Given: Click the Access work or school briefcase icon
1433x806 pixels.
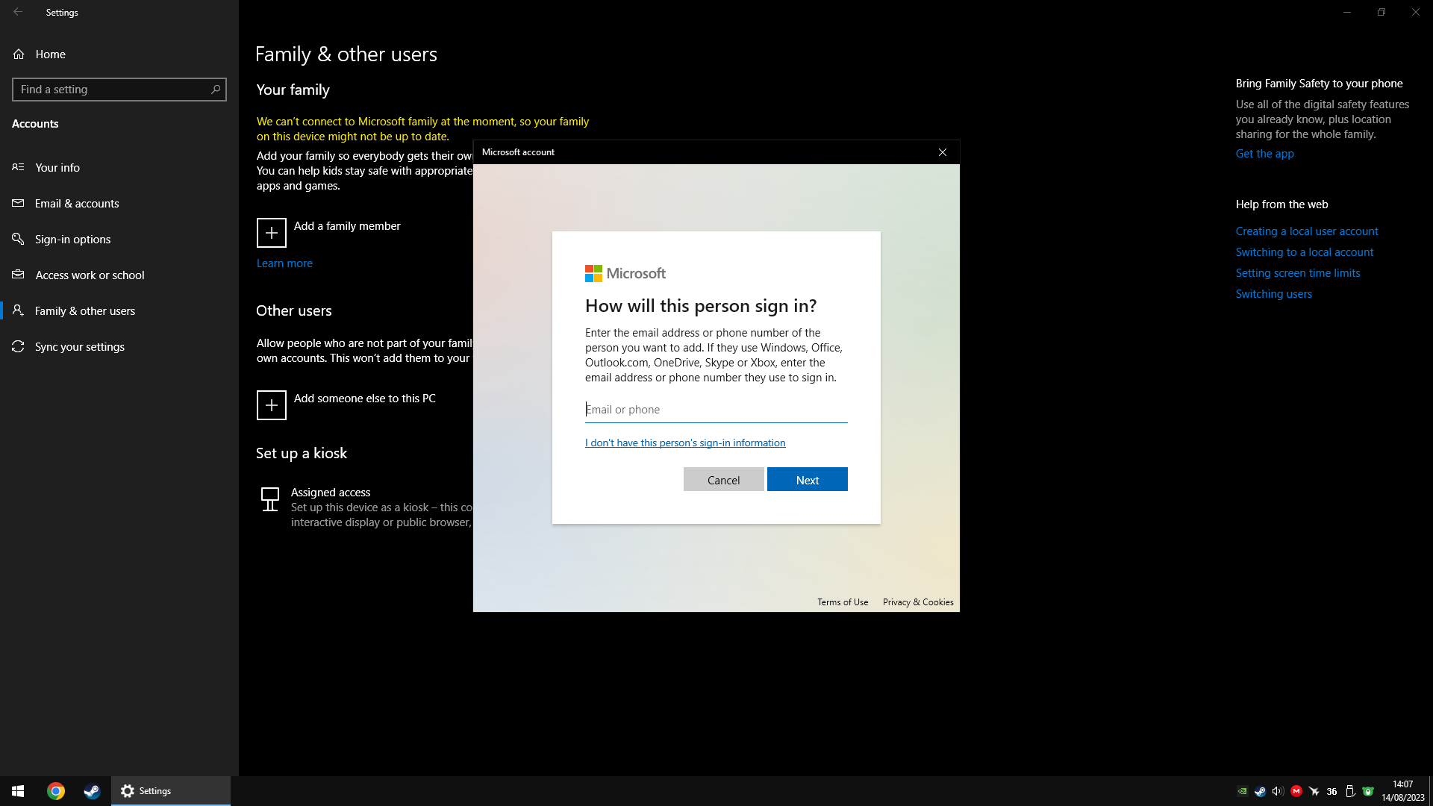Looking at the screenshot, I should [19, 275].
